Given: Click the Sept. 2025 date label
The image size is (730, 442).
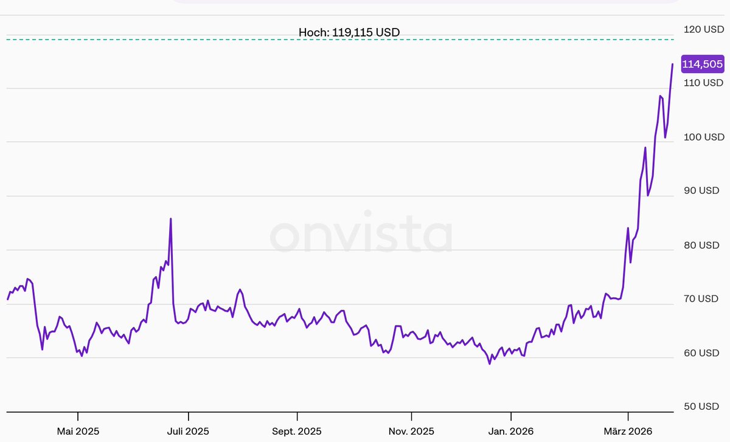Looking at the screenshot, I should (x=297, y=431).
